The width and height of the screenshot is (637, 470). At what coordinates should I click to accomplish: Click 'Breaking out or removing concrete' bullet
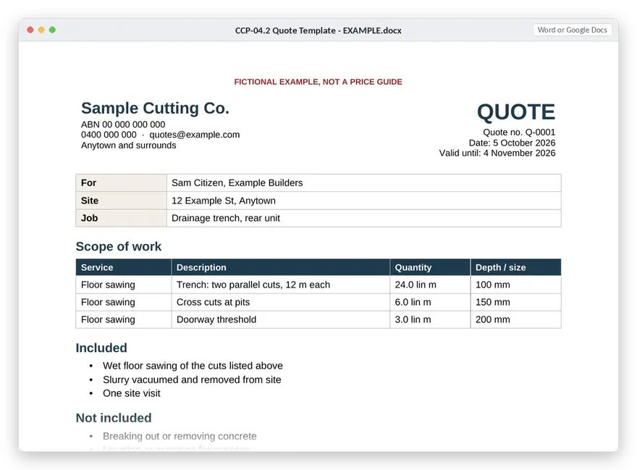[180, 436]
